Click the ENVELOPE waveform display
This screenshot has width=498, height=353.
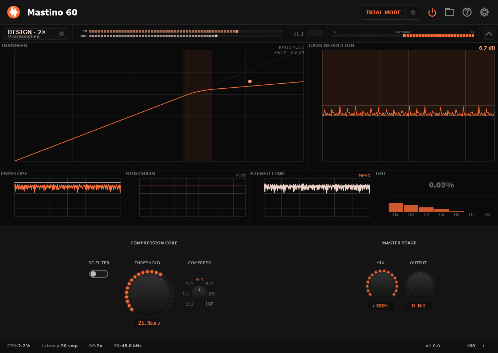[67, 197]
